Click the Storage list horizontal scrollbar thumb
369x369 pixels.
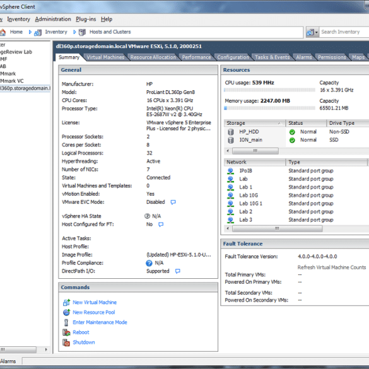(x=255, y=151)
